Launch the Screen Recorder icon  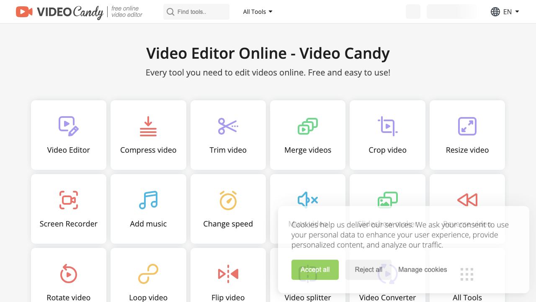pyautogui.click(x=69, y=200)
